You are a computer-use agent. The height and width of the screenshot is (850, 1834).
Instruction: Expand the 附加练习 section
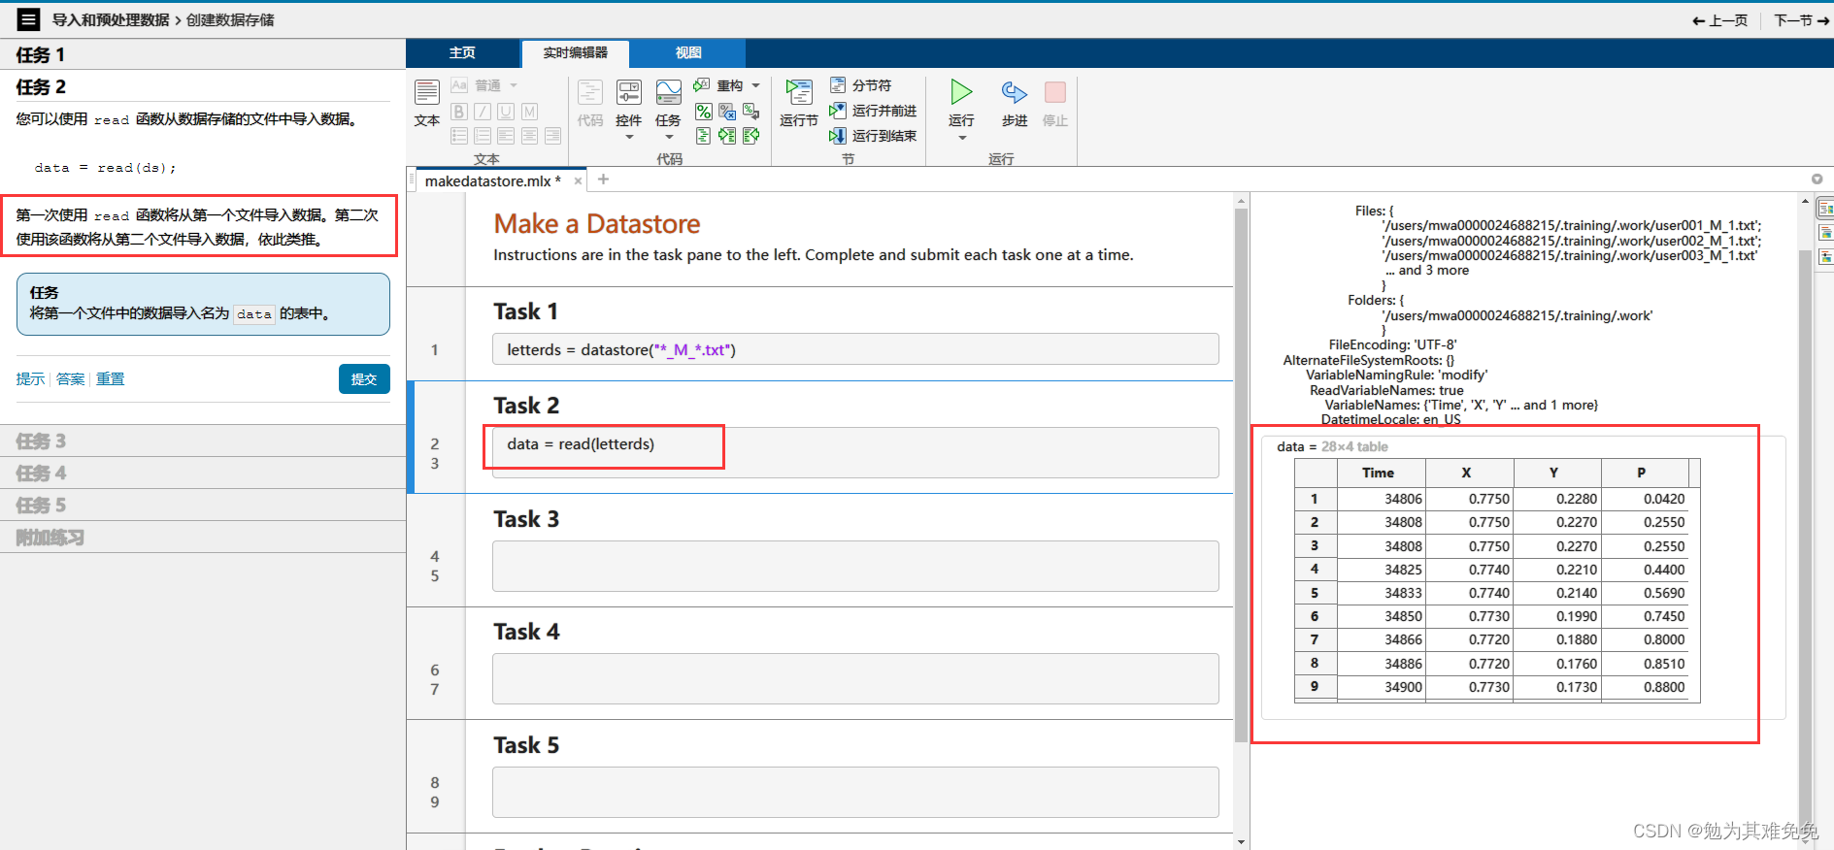tap(203, 537)
